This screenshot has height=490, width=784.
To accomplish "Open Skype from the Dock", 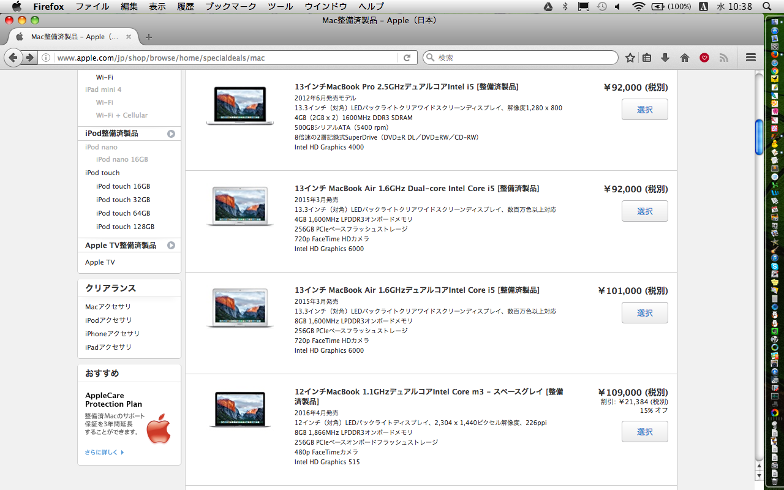I will [x=775, y=266].
